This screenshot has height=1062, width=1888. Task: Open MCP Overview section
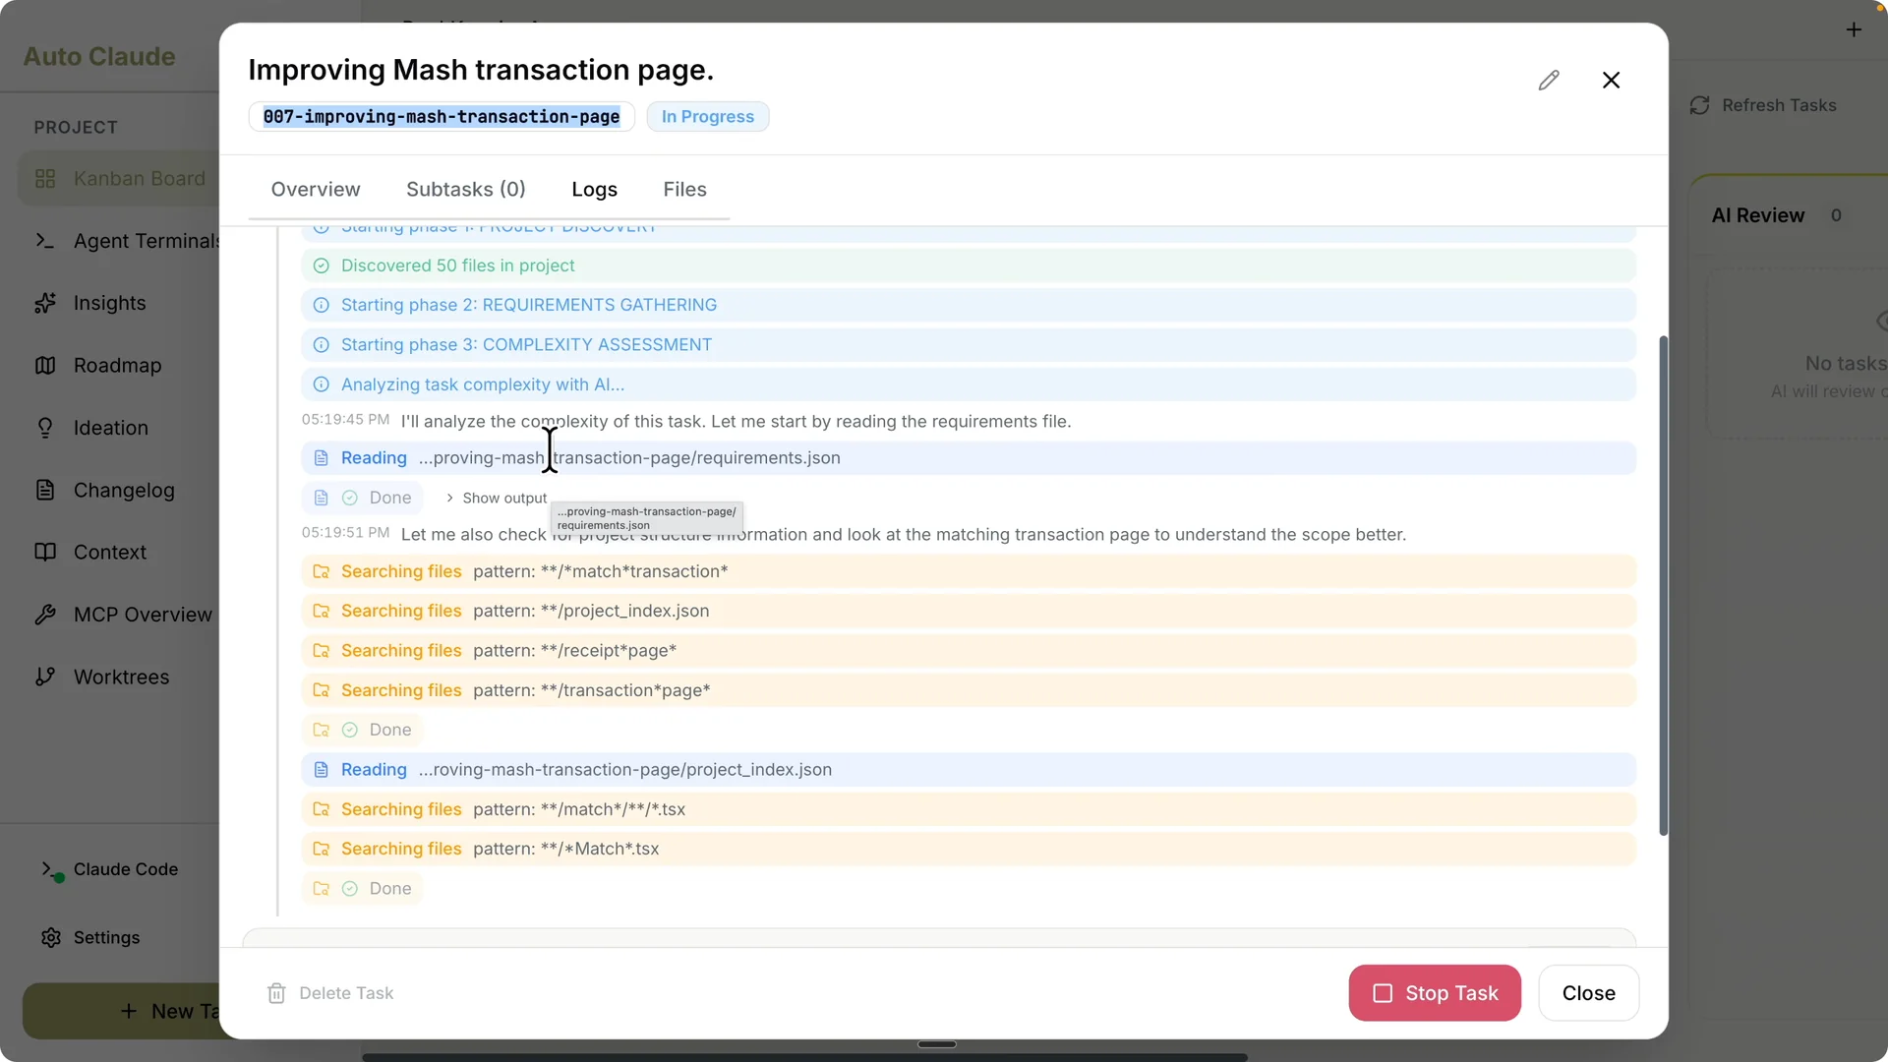[143, 615]
